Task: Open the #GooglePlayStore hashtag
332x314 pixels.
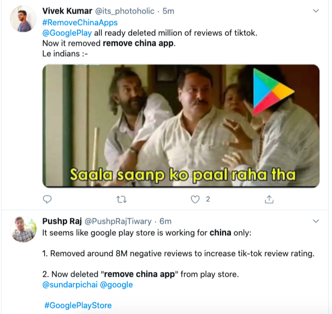Action: point(77,305)
